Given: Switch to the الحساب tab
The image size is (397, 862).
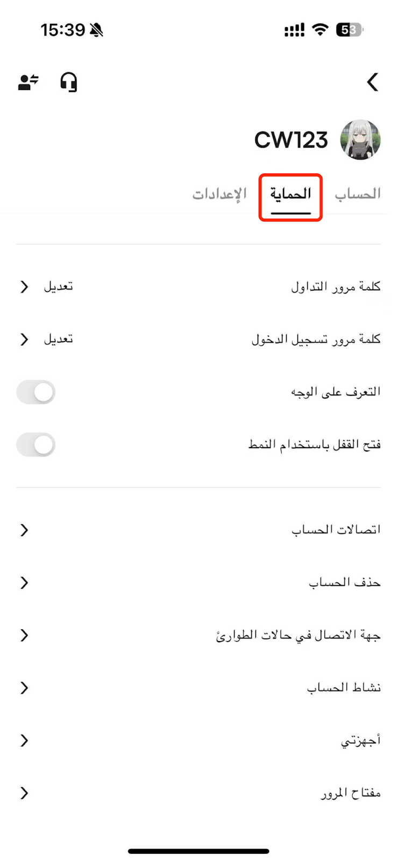Looking at the screenshot, I should click(358, 194).
